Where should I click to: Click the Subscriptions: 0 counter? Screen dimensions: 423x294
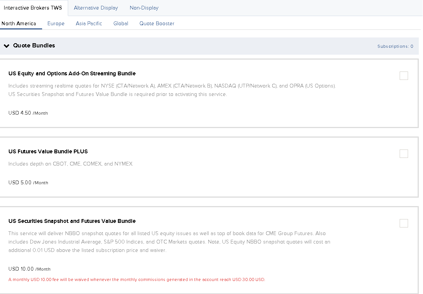pyautogui.click(x=395, y=46)
